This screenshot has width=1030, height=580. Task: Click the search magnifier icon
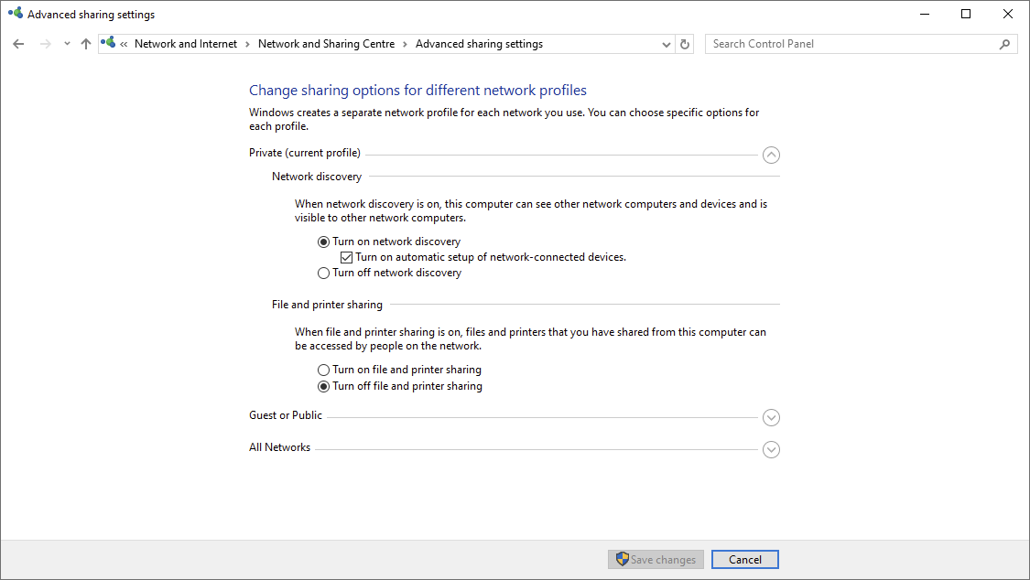[x=1004, y=44]
